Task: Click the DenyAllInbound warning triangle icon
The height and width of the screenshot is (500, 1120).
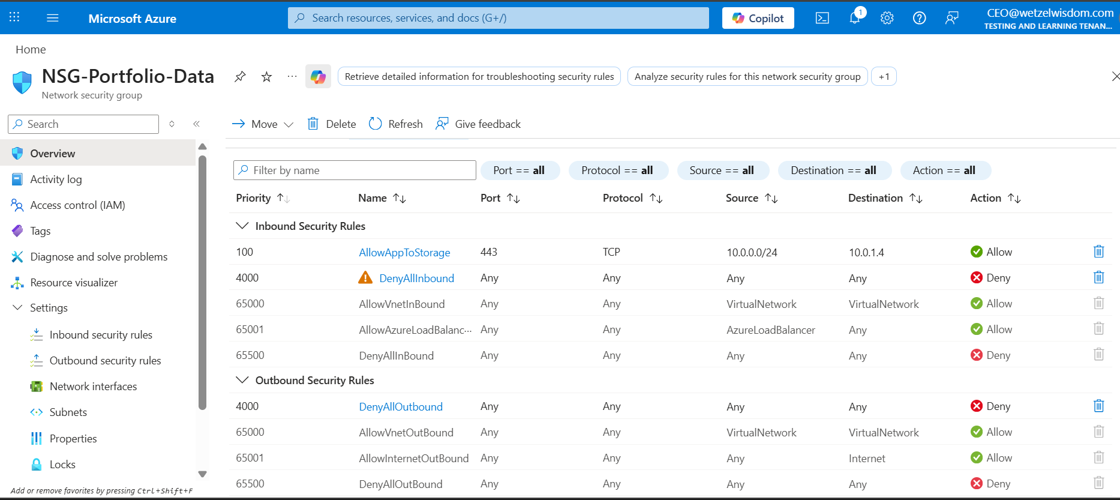Action: [x=365, y=277]
